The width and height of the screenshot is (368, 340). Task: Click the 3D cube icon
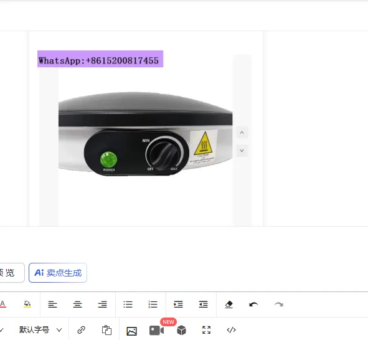point(181,330)
